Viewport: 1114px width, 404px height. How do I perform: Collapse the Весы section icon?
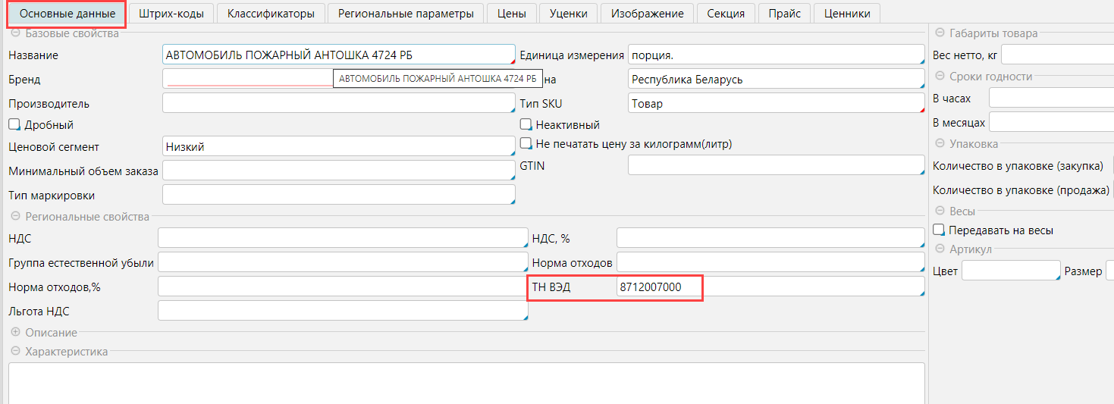[x=940, y=211]
